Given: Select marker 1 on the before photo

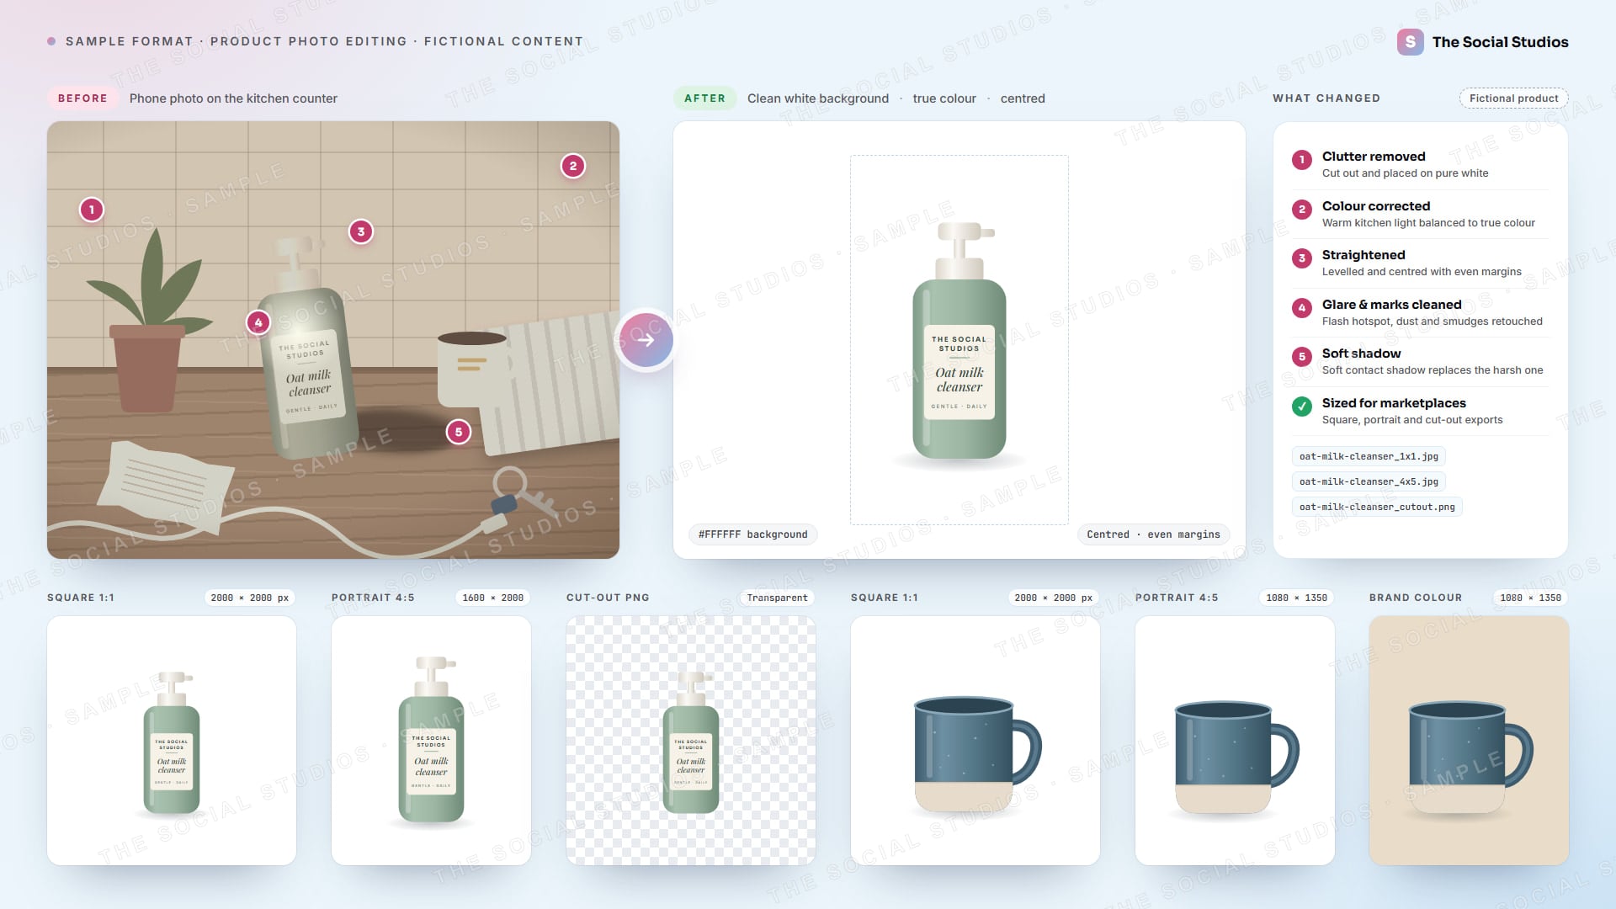Looking at the screenshot, I should coord(92,210).
